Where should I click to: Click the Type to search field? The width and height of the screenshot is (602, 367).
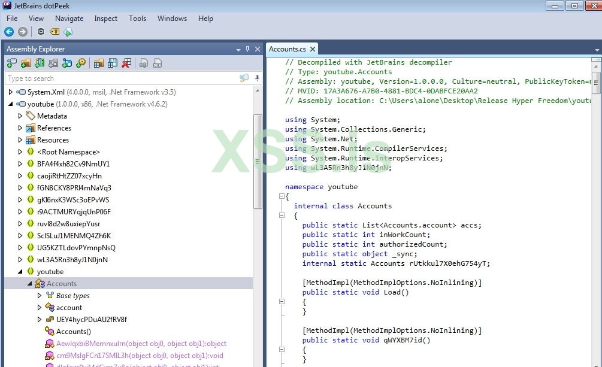(122, 78)
